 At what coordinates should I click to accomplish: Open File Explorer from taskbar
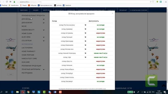[x=17, y=92]
